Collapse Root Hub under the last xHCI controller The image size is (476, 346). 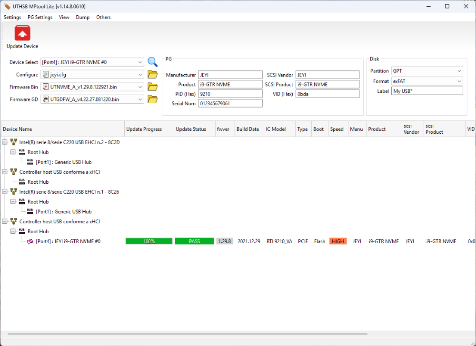point(13,231)
